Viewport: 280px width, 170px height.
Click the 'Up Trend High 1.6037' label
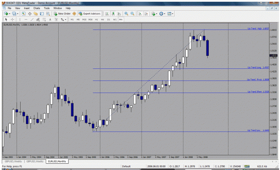tap(258, 29)
